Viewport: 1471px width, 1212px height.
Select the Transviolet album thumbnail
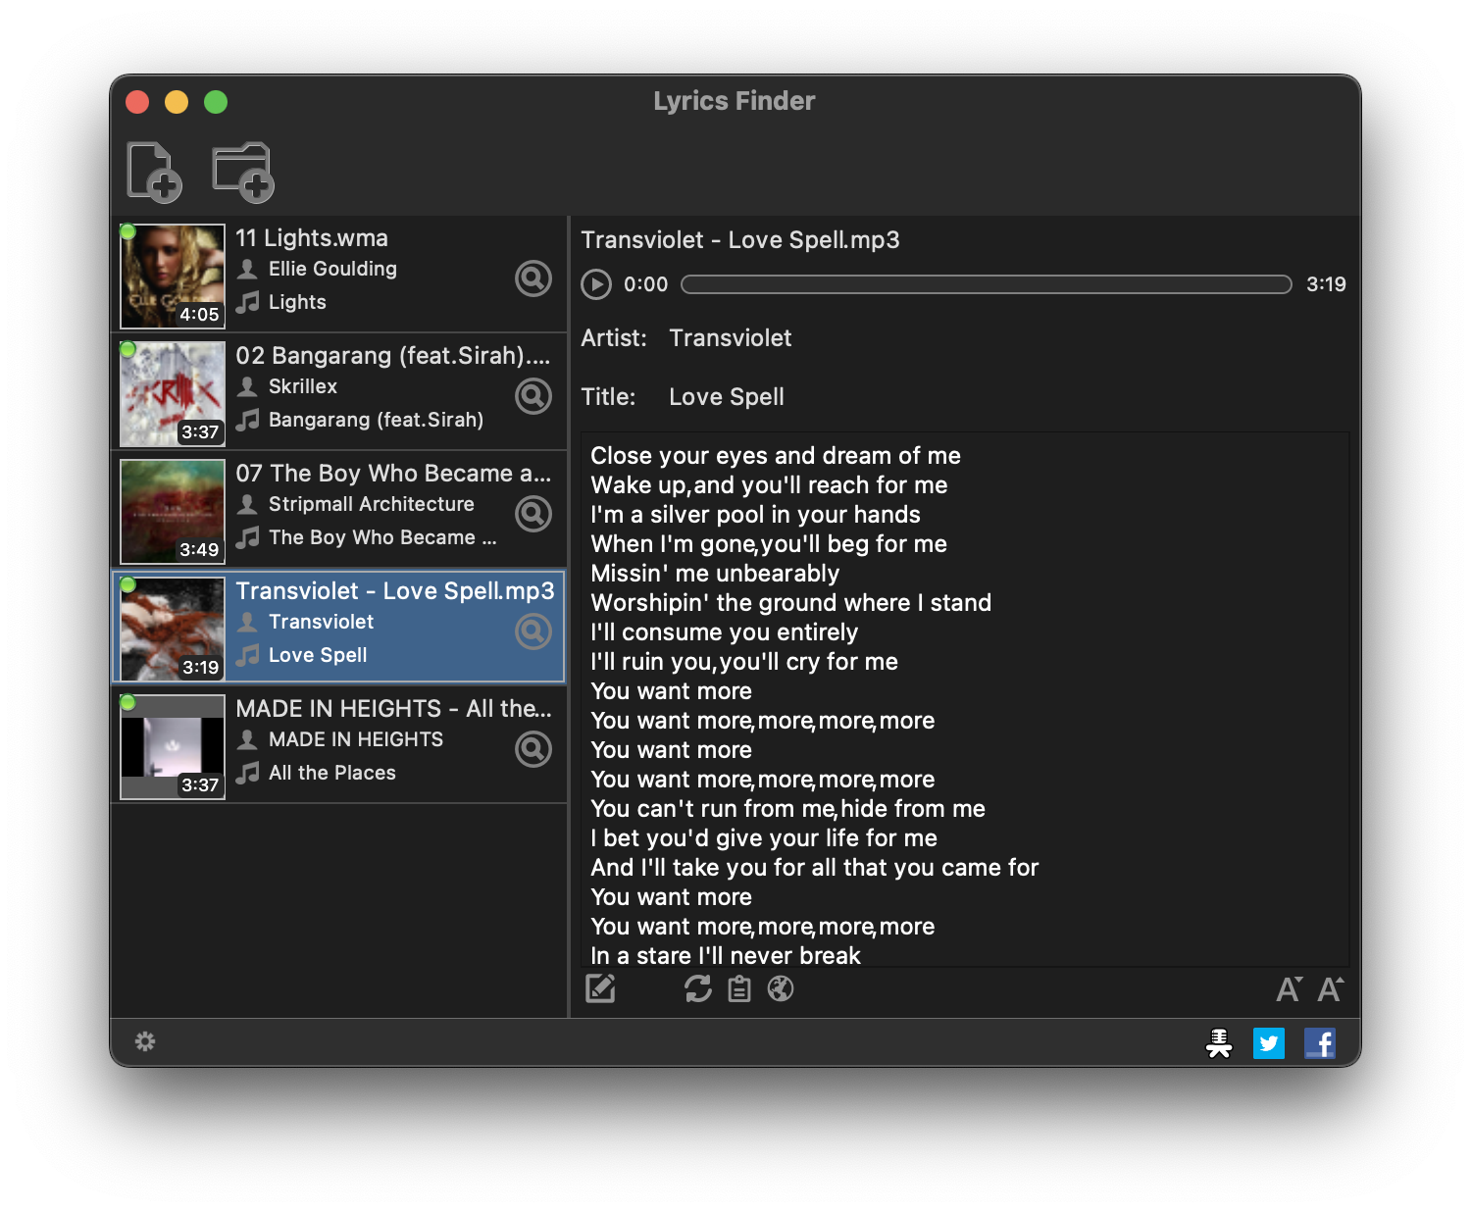173,630
